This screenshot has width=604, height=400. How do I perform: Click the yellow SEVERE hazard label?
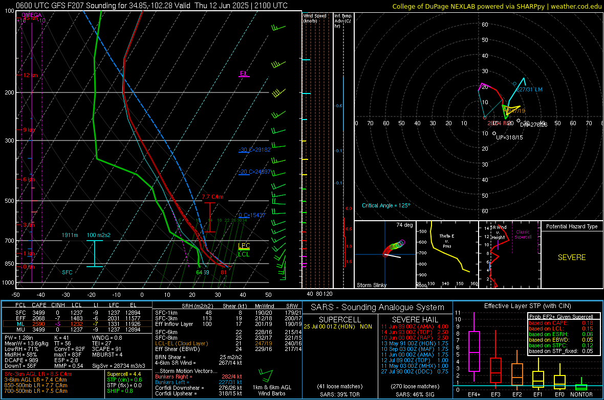coord(572,257)
